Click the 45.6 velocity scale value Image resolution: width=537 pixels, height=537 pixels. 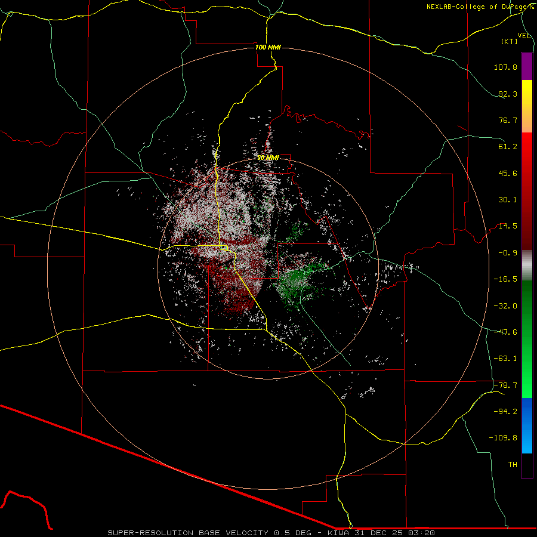(x=508, y=173)
